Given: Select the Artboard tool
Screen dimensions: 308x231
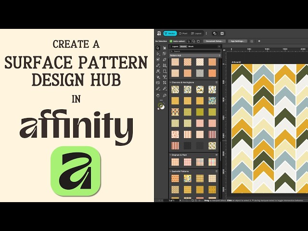Looking at the screenshot, I should tap(165, 48).
